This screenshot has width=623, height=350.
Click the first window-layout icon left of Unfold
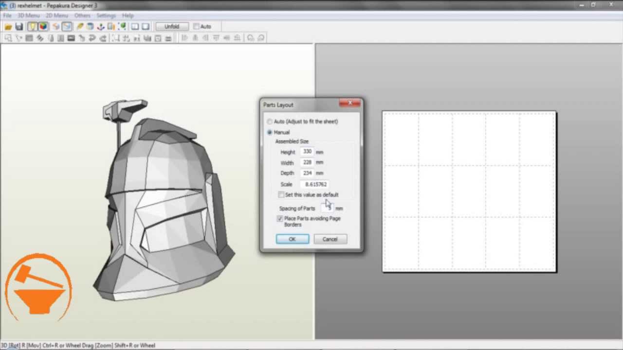point(135,27)
